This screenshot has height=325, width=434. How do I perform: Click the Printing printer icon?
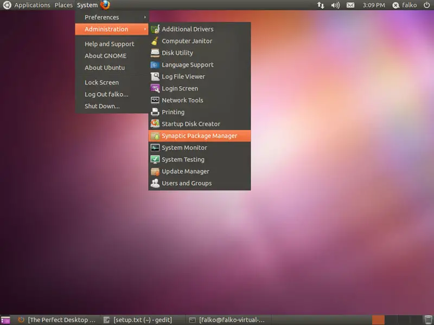(155, 112)
